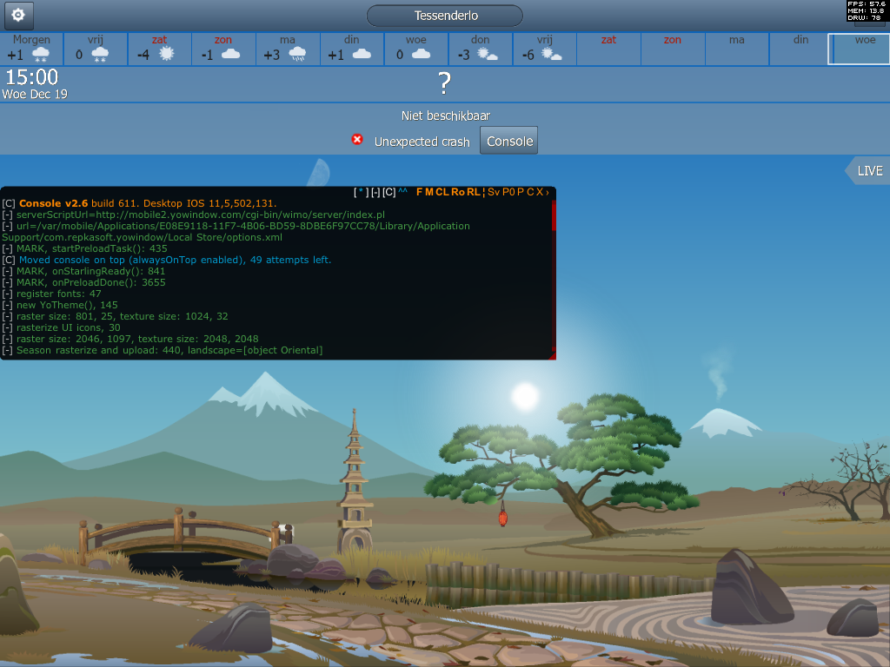Toggle the [C] filter in console header

[389, 192]
